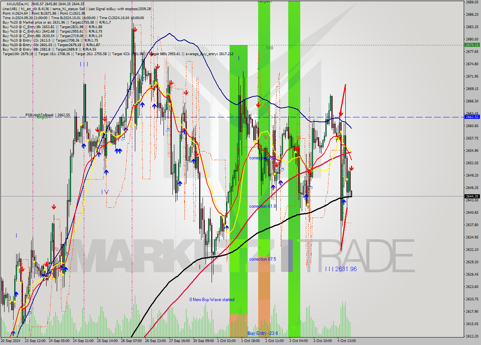
Task: Click the '20 Sep 2024' time axis label
Action: click(11, 341)
